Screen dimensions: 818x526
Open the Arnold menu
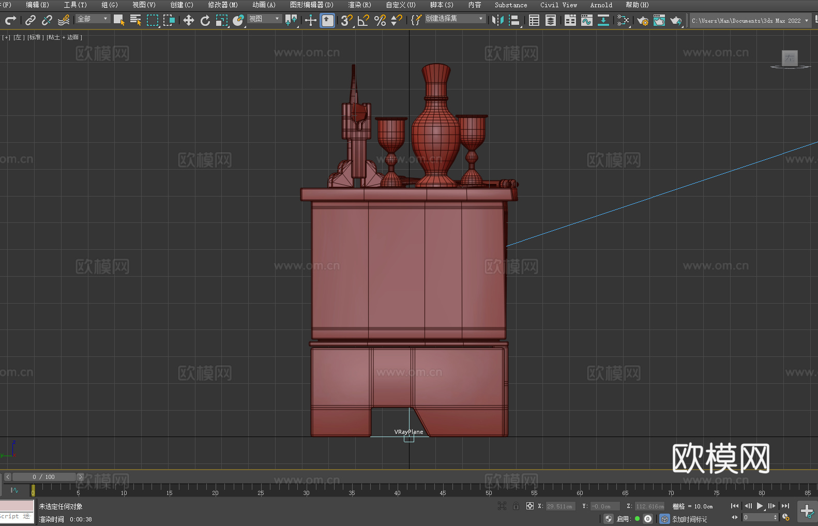pos(601,5)
